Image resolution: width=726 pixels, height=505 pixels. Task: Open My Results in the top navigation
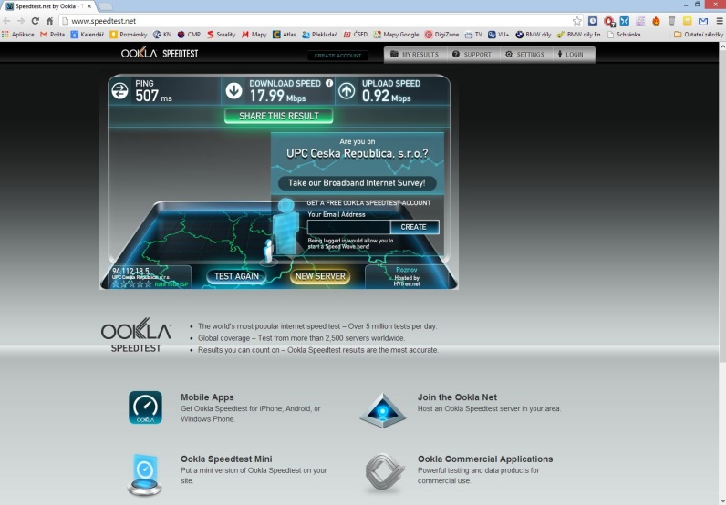(x=414, y=55)
